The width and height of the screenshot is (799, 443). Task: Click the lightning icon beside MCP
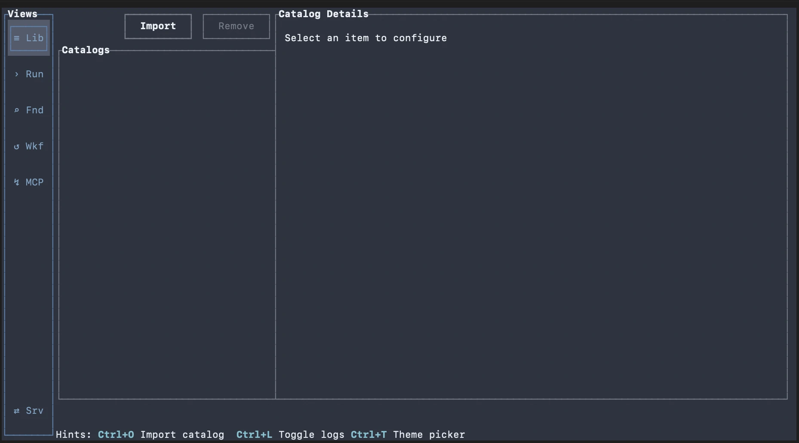(x=16, y=182)
